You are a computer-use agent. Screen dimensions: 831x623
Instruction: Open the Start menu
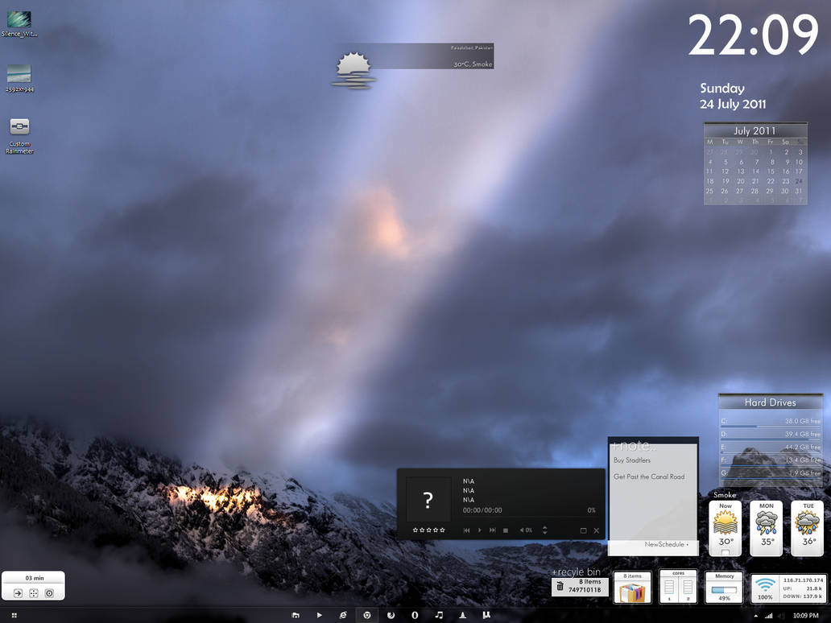(x=13, y=614)
